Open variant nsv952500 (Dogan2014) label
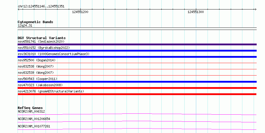This screenshot has width=265, height=133. pyautogui.click(x=37, y=60)
